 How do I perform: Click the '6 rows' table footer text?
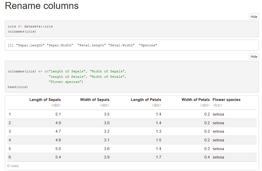[13, 166]
